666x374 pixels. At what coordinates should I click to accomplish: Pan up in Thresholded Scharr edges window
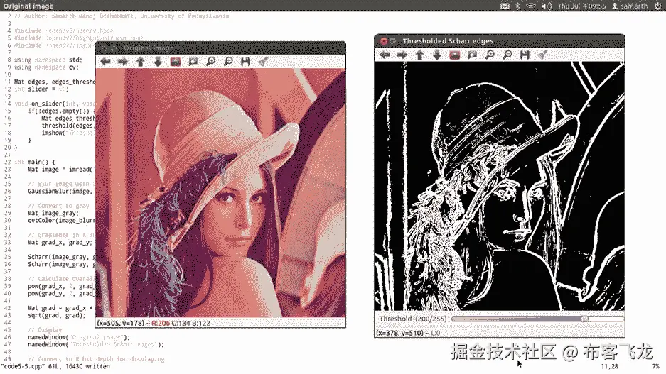click(x=419, y=55)
